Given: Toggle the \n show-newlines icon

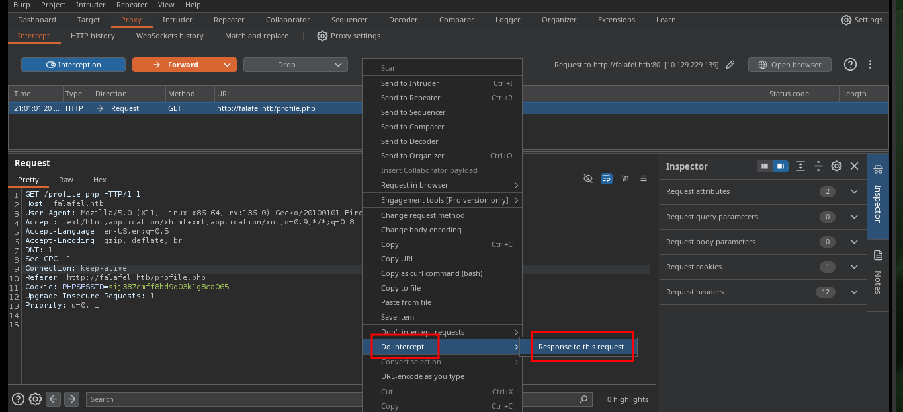Looking at the screenshot, I should (x=625, y=178).
